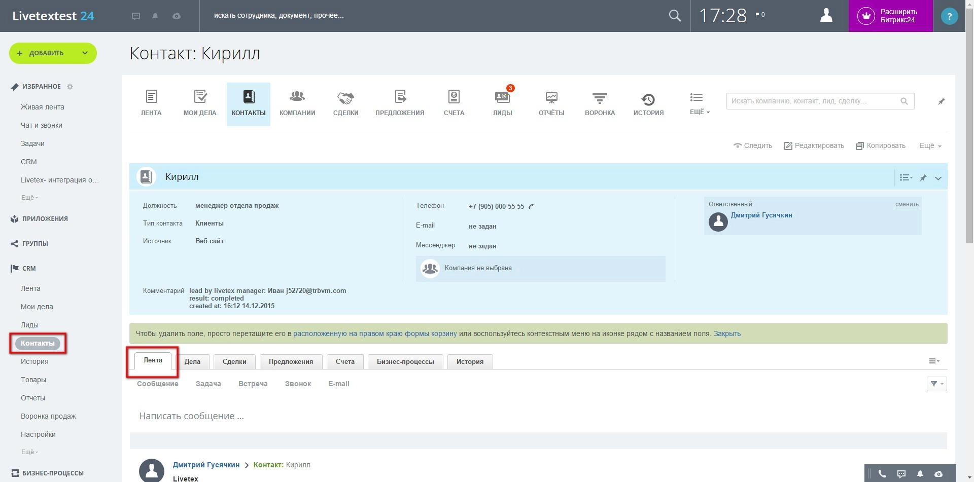Open the feed filter dropdown
This screenshot has height=482, width=974.
pos(936,384)
